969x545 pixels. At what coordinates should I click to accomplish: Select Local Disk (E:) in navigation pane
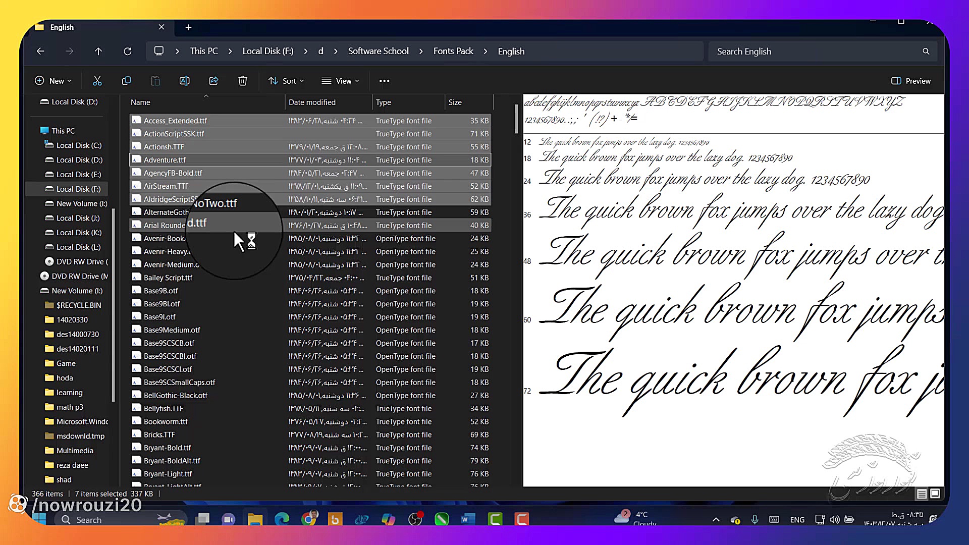tap(79, 175)
